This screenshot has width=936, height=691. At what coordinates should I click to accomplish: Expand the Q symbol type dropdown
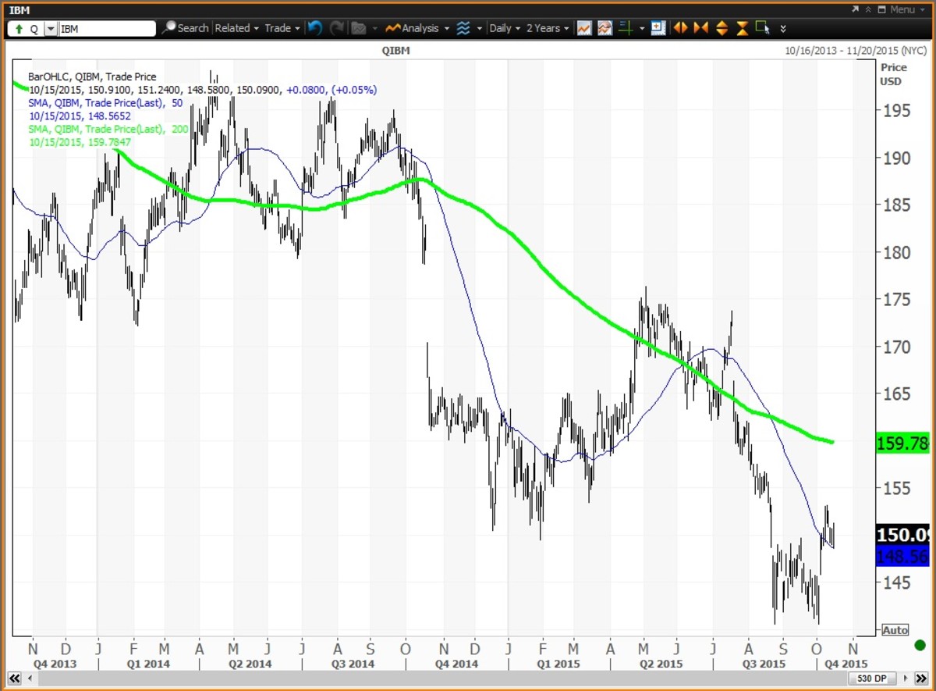click(51, 29)
